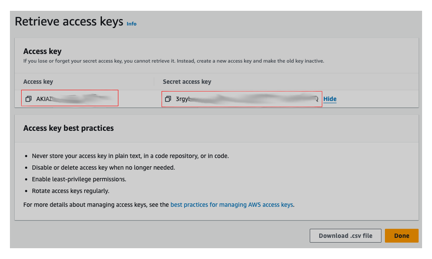Hide the secret access key
This screenshot has width=432, height=259.
click(330, 99)
